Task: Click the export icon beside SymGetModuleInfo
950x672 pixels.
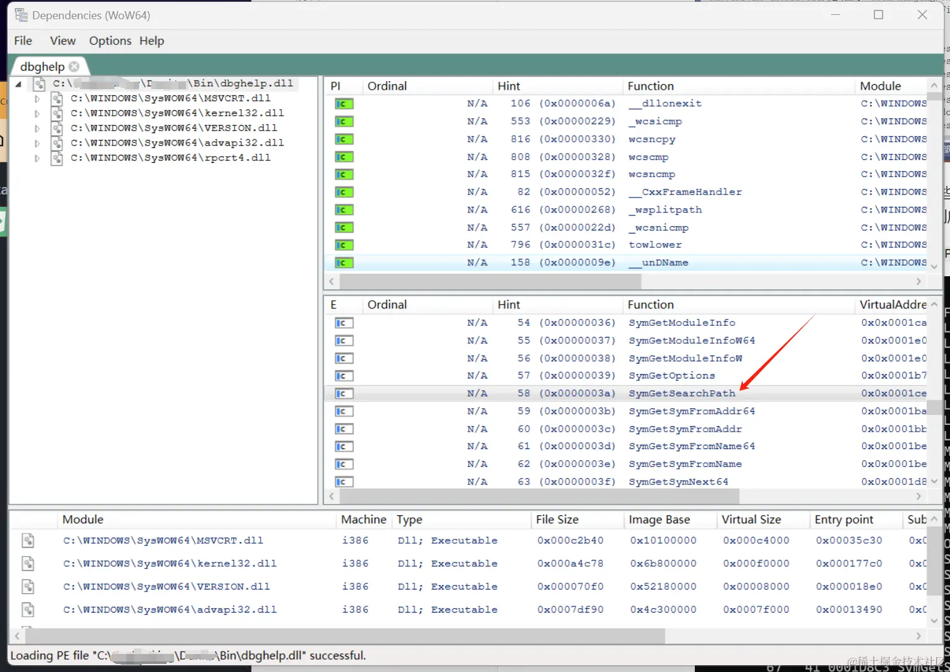Action: pyautogui.click(x=344, y=323)
